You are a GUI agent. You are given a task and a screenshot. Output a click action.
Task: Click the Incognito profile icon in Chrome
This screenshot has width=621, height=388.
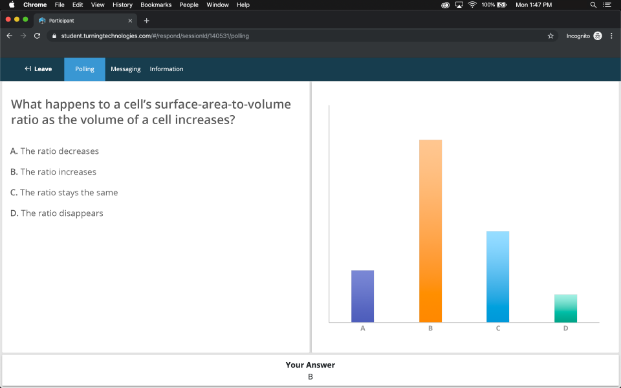tap(597, 36)
